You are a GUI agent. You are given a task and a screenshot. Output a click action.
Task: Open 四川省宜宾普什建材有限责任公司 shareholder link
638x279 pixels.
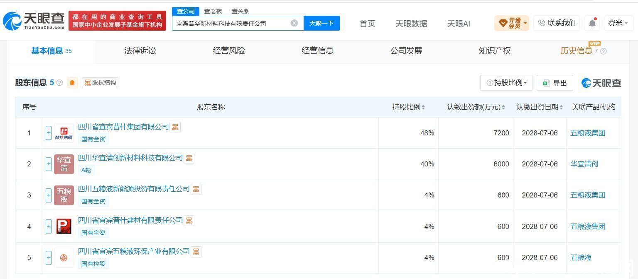pos(130,220)
